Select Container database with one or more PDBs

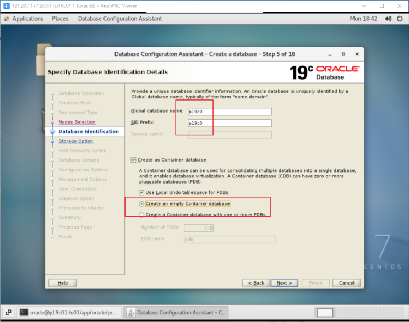pos(141,215)
